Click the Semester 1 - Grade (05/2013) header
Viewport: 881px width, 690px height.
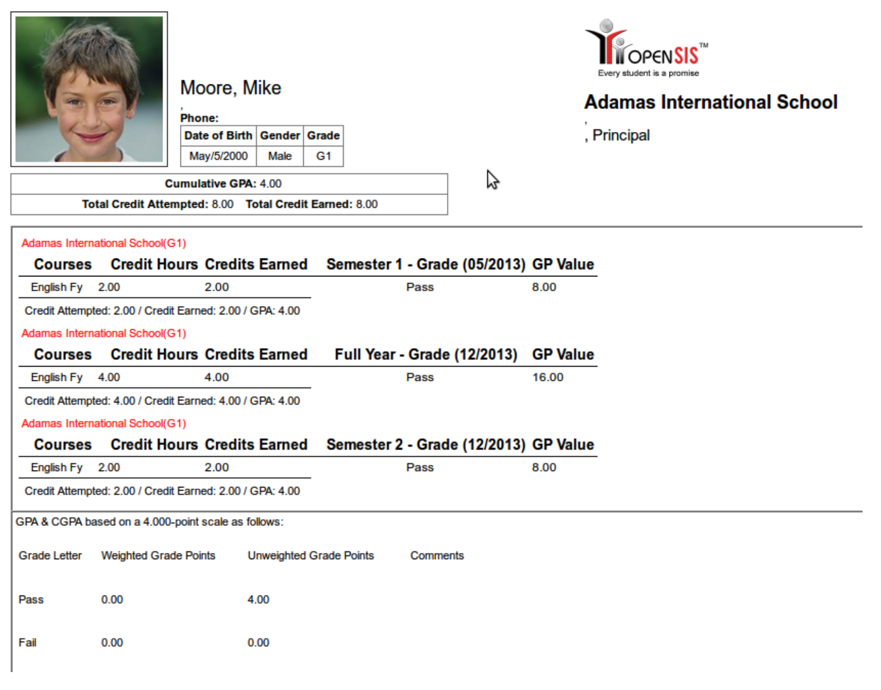point(425,264)
